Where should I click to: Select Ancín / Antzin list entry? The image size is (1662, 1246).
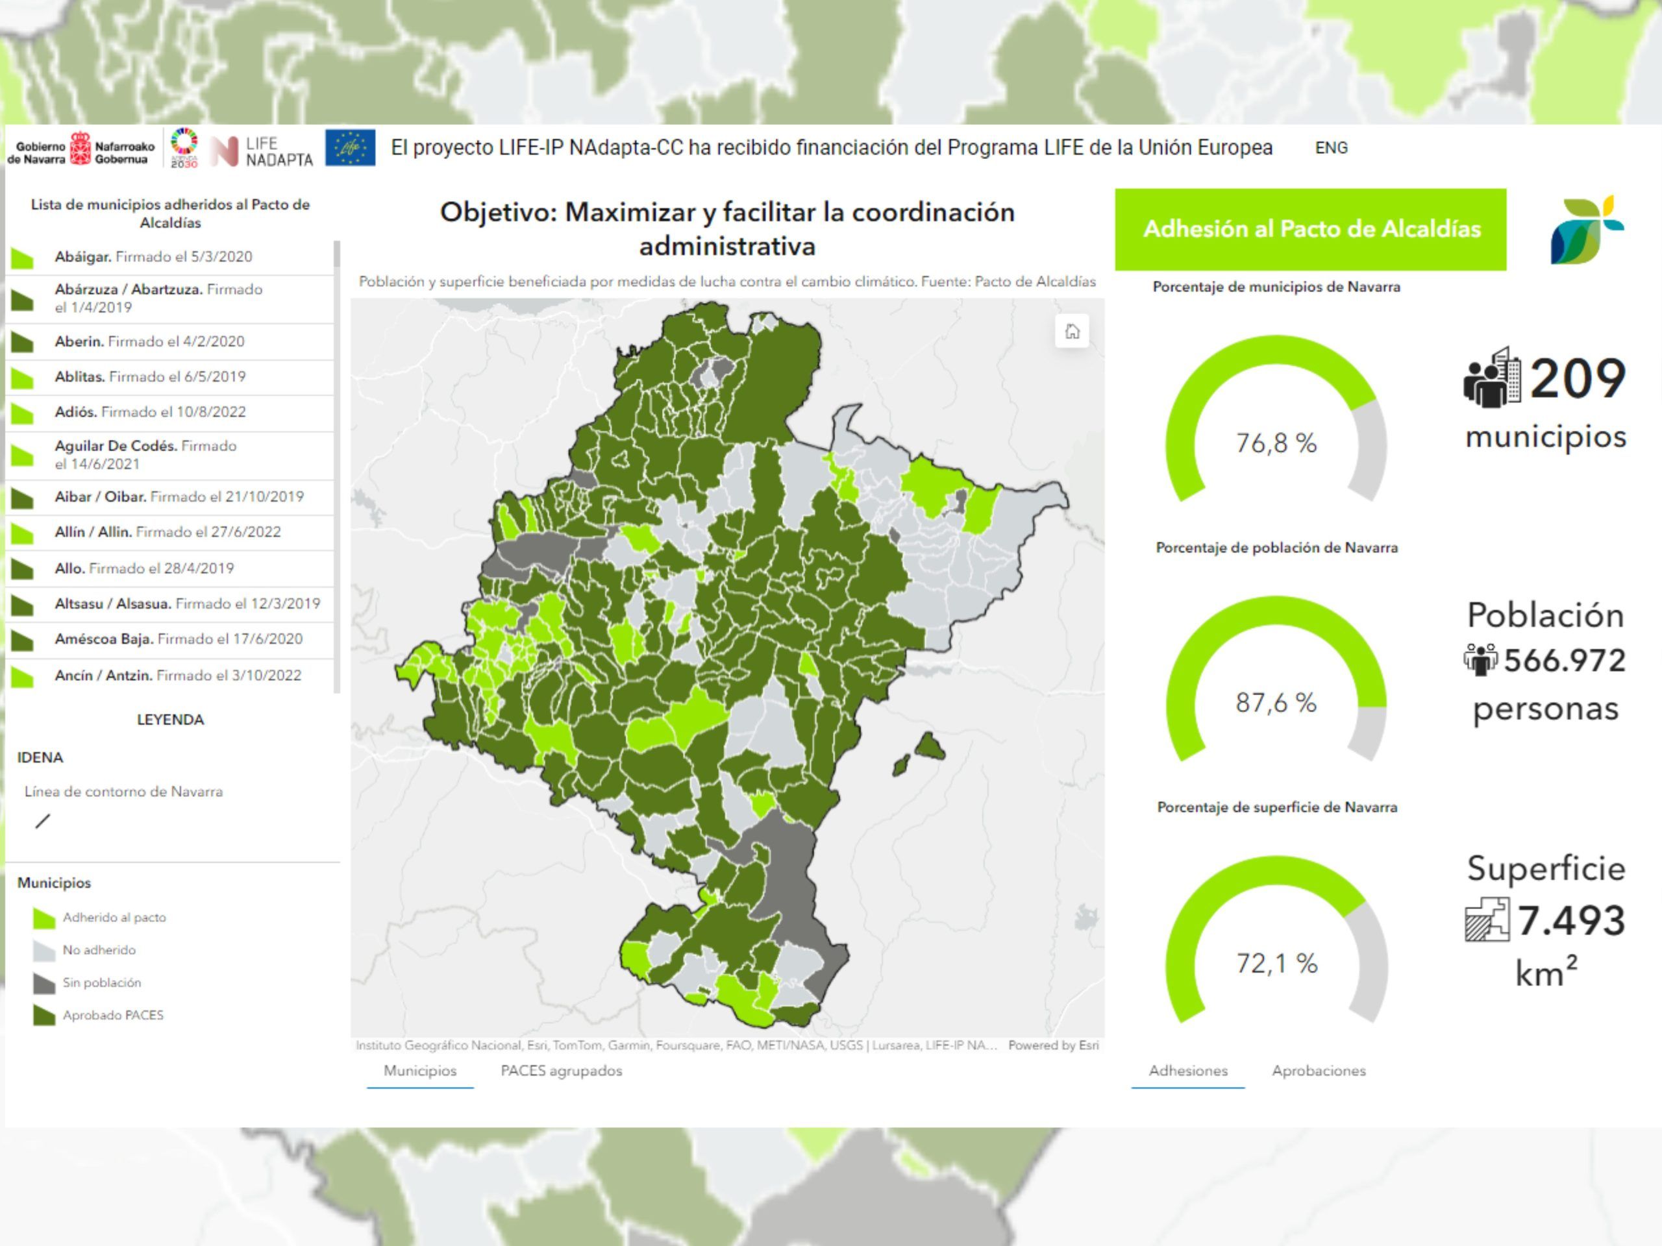[x=170, y=675]
